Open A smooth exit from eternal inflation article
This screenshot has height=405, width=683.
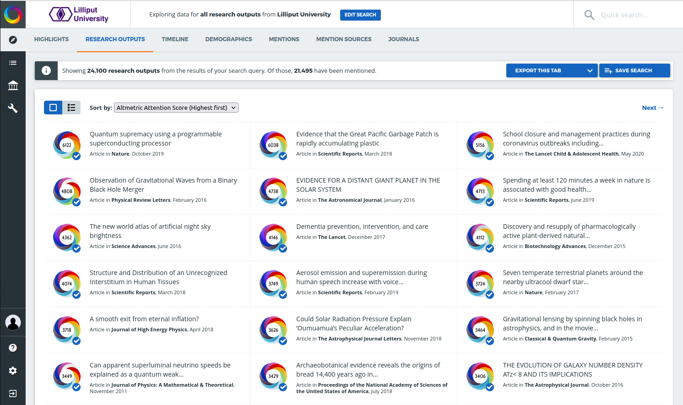tap(144, 319)
